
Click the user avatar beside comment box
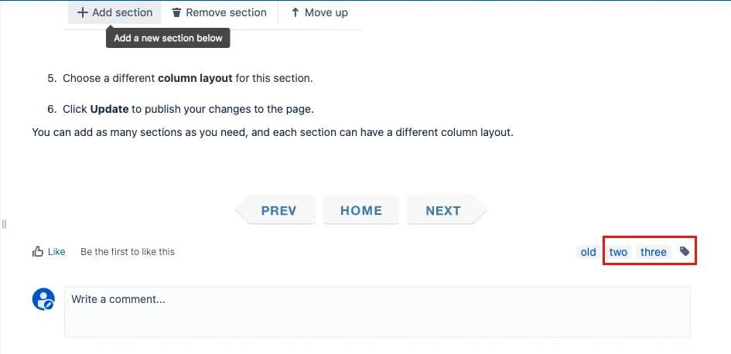[43, 299]
